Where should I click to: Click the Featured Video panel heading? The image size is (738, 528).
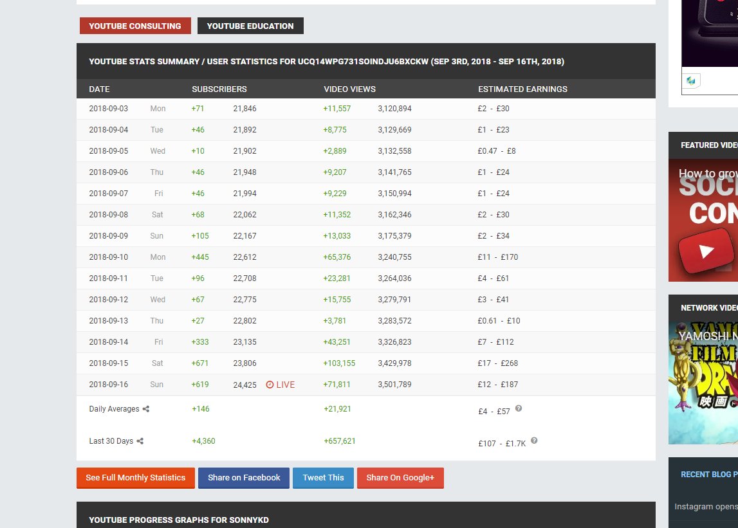[x=709, y=145]
